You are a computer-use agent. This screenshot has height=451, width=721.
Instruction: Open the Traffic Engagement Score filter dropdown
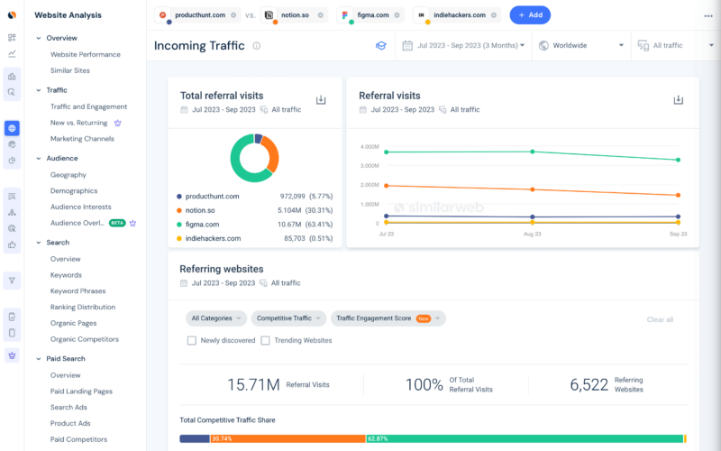tap(388, 318)
